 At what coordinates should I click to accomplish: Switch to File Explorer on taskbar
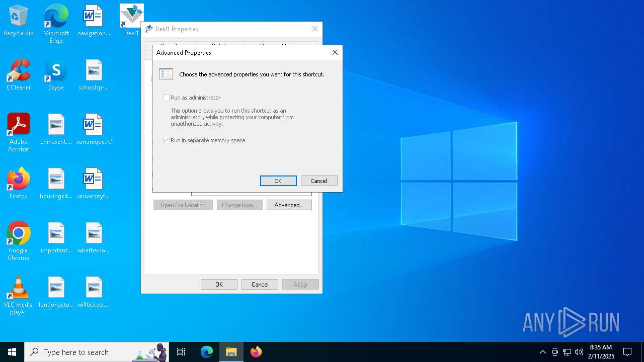[231, 352]
